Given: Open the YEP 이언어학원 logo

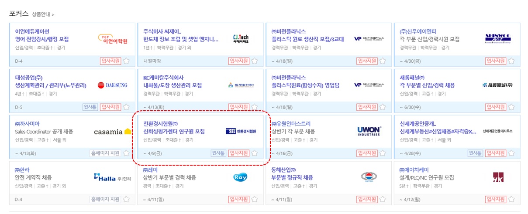Looking at the screenshot, I should [112, 39].
